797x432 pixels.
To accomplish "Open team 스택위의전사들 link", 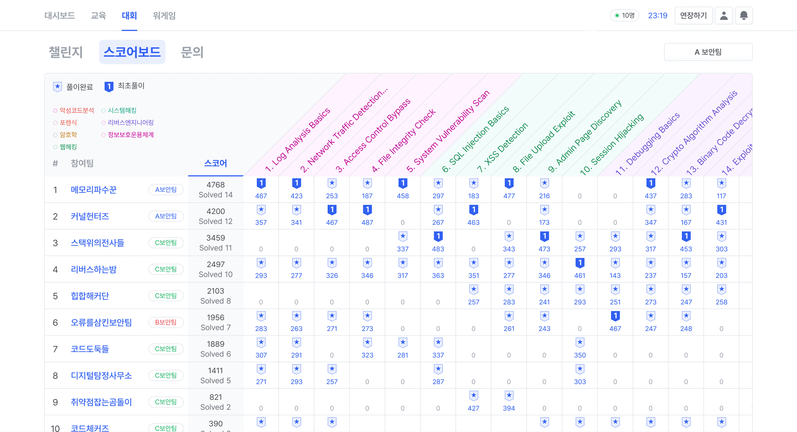I will tap(98, 243).
